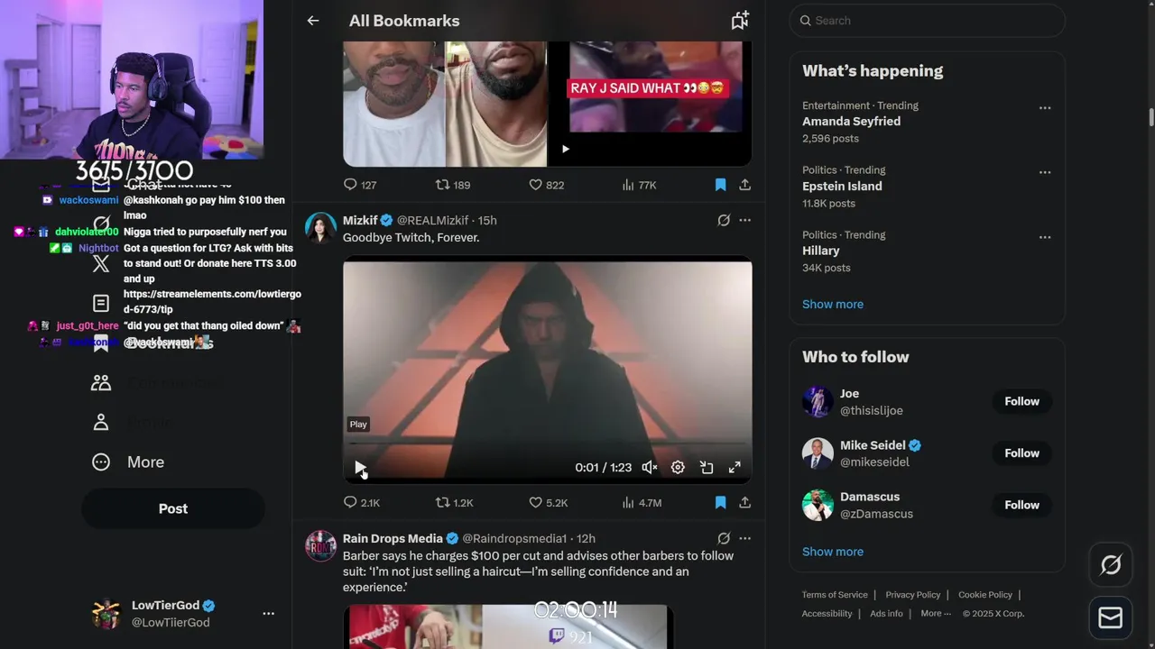Click the Post button
1155x649 pixels.
[173, 508]
